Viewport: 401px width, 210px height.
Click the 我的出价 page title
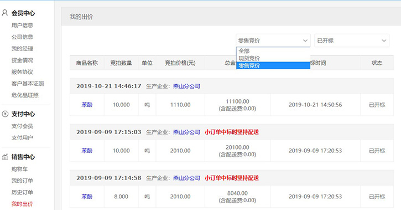[81, 17]
